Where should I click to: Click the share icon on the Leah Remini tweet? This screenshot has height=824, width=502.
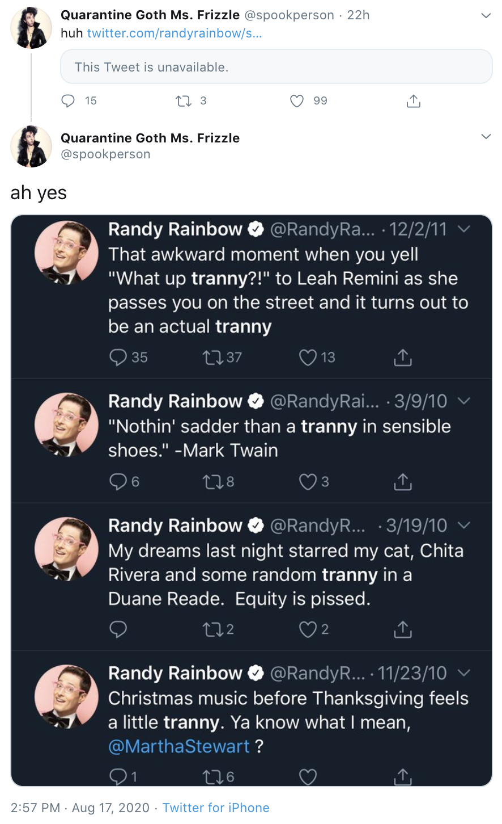point(402,357)
